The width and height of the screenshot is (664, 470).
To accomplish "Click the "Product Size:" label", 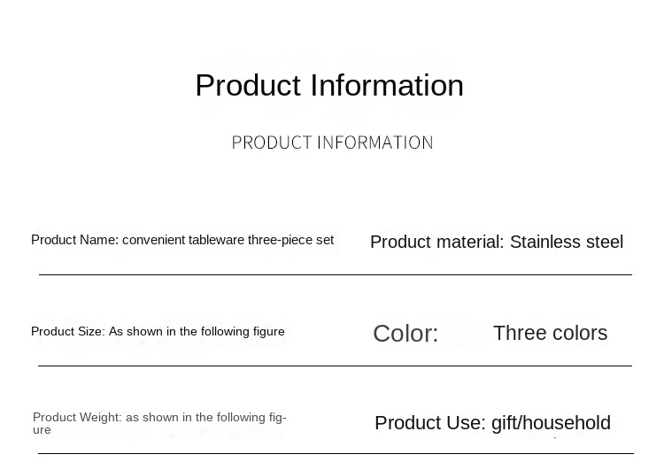I will point(67,332).
